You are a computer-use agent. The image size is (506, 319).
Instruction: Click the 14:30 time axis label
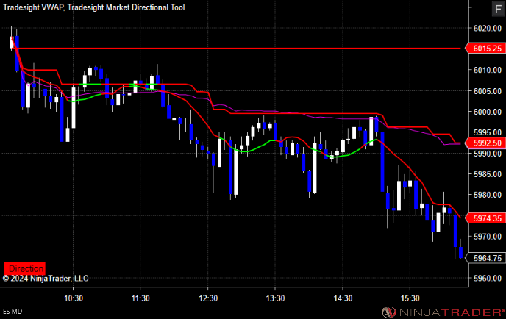pyautogui.click(x=343, y=298)
